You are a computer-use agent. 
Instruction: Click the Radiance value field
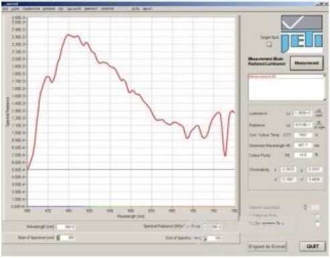click(x=302, y=125)
